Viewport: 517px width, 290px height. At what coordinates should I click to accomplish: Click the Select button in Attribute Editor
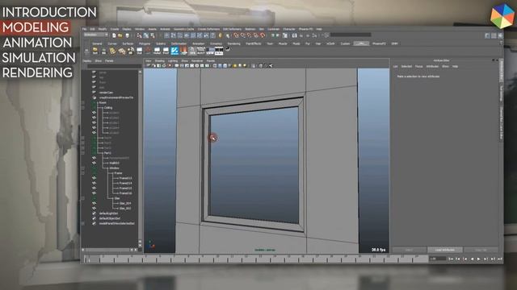point(409,250)
